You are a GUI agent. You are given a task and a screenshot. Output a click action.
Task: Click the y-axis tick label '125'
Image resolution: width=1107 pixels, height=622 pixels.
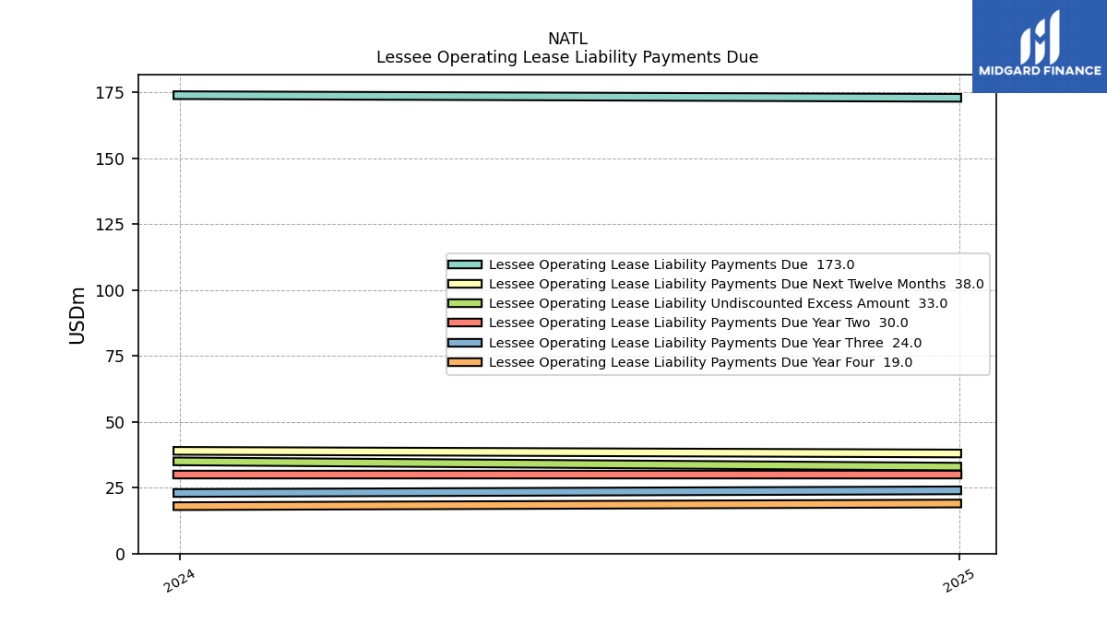(x=111, y=225)
